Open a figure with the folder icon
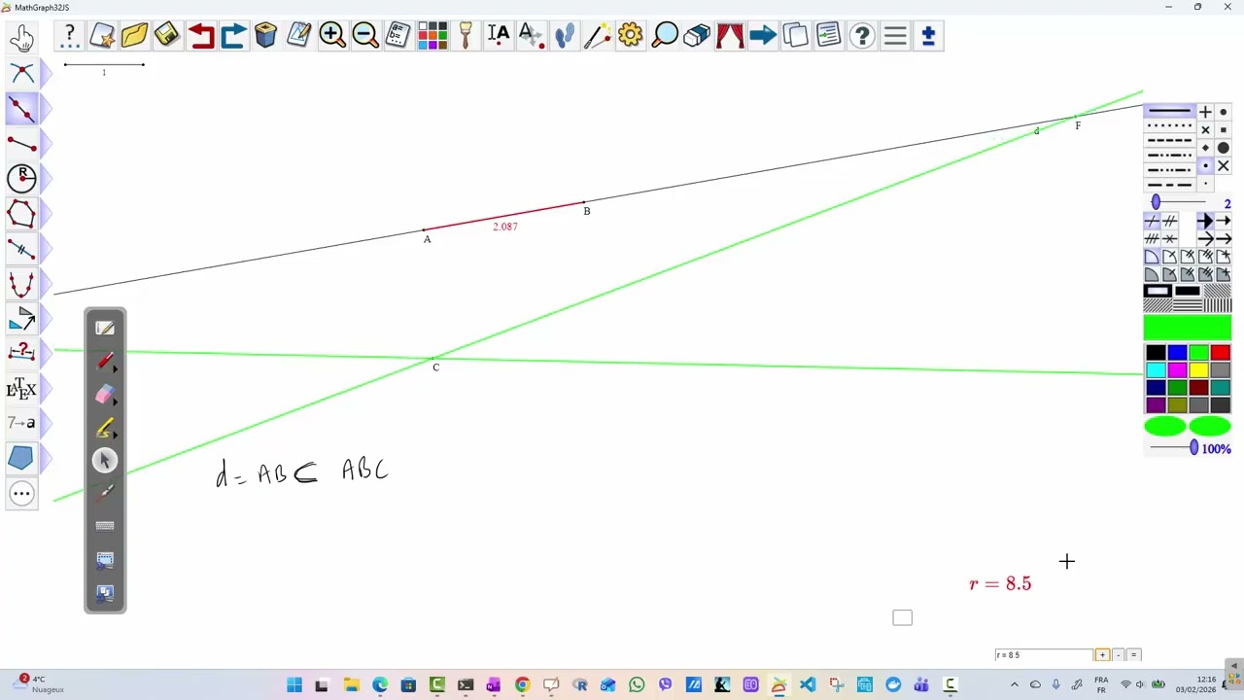This screenshot has height=700, width=1244. pos(134,36)
